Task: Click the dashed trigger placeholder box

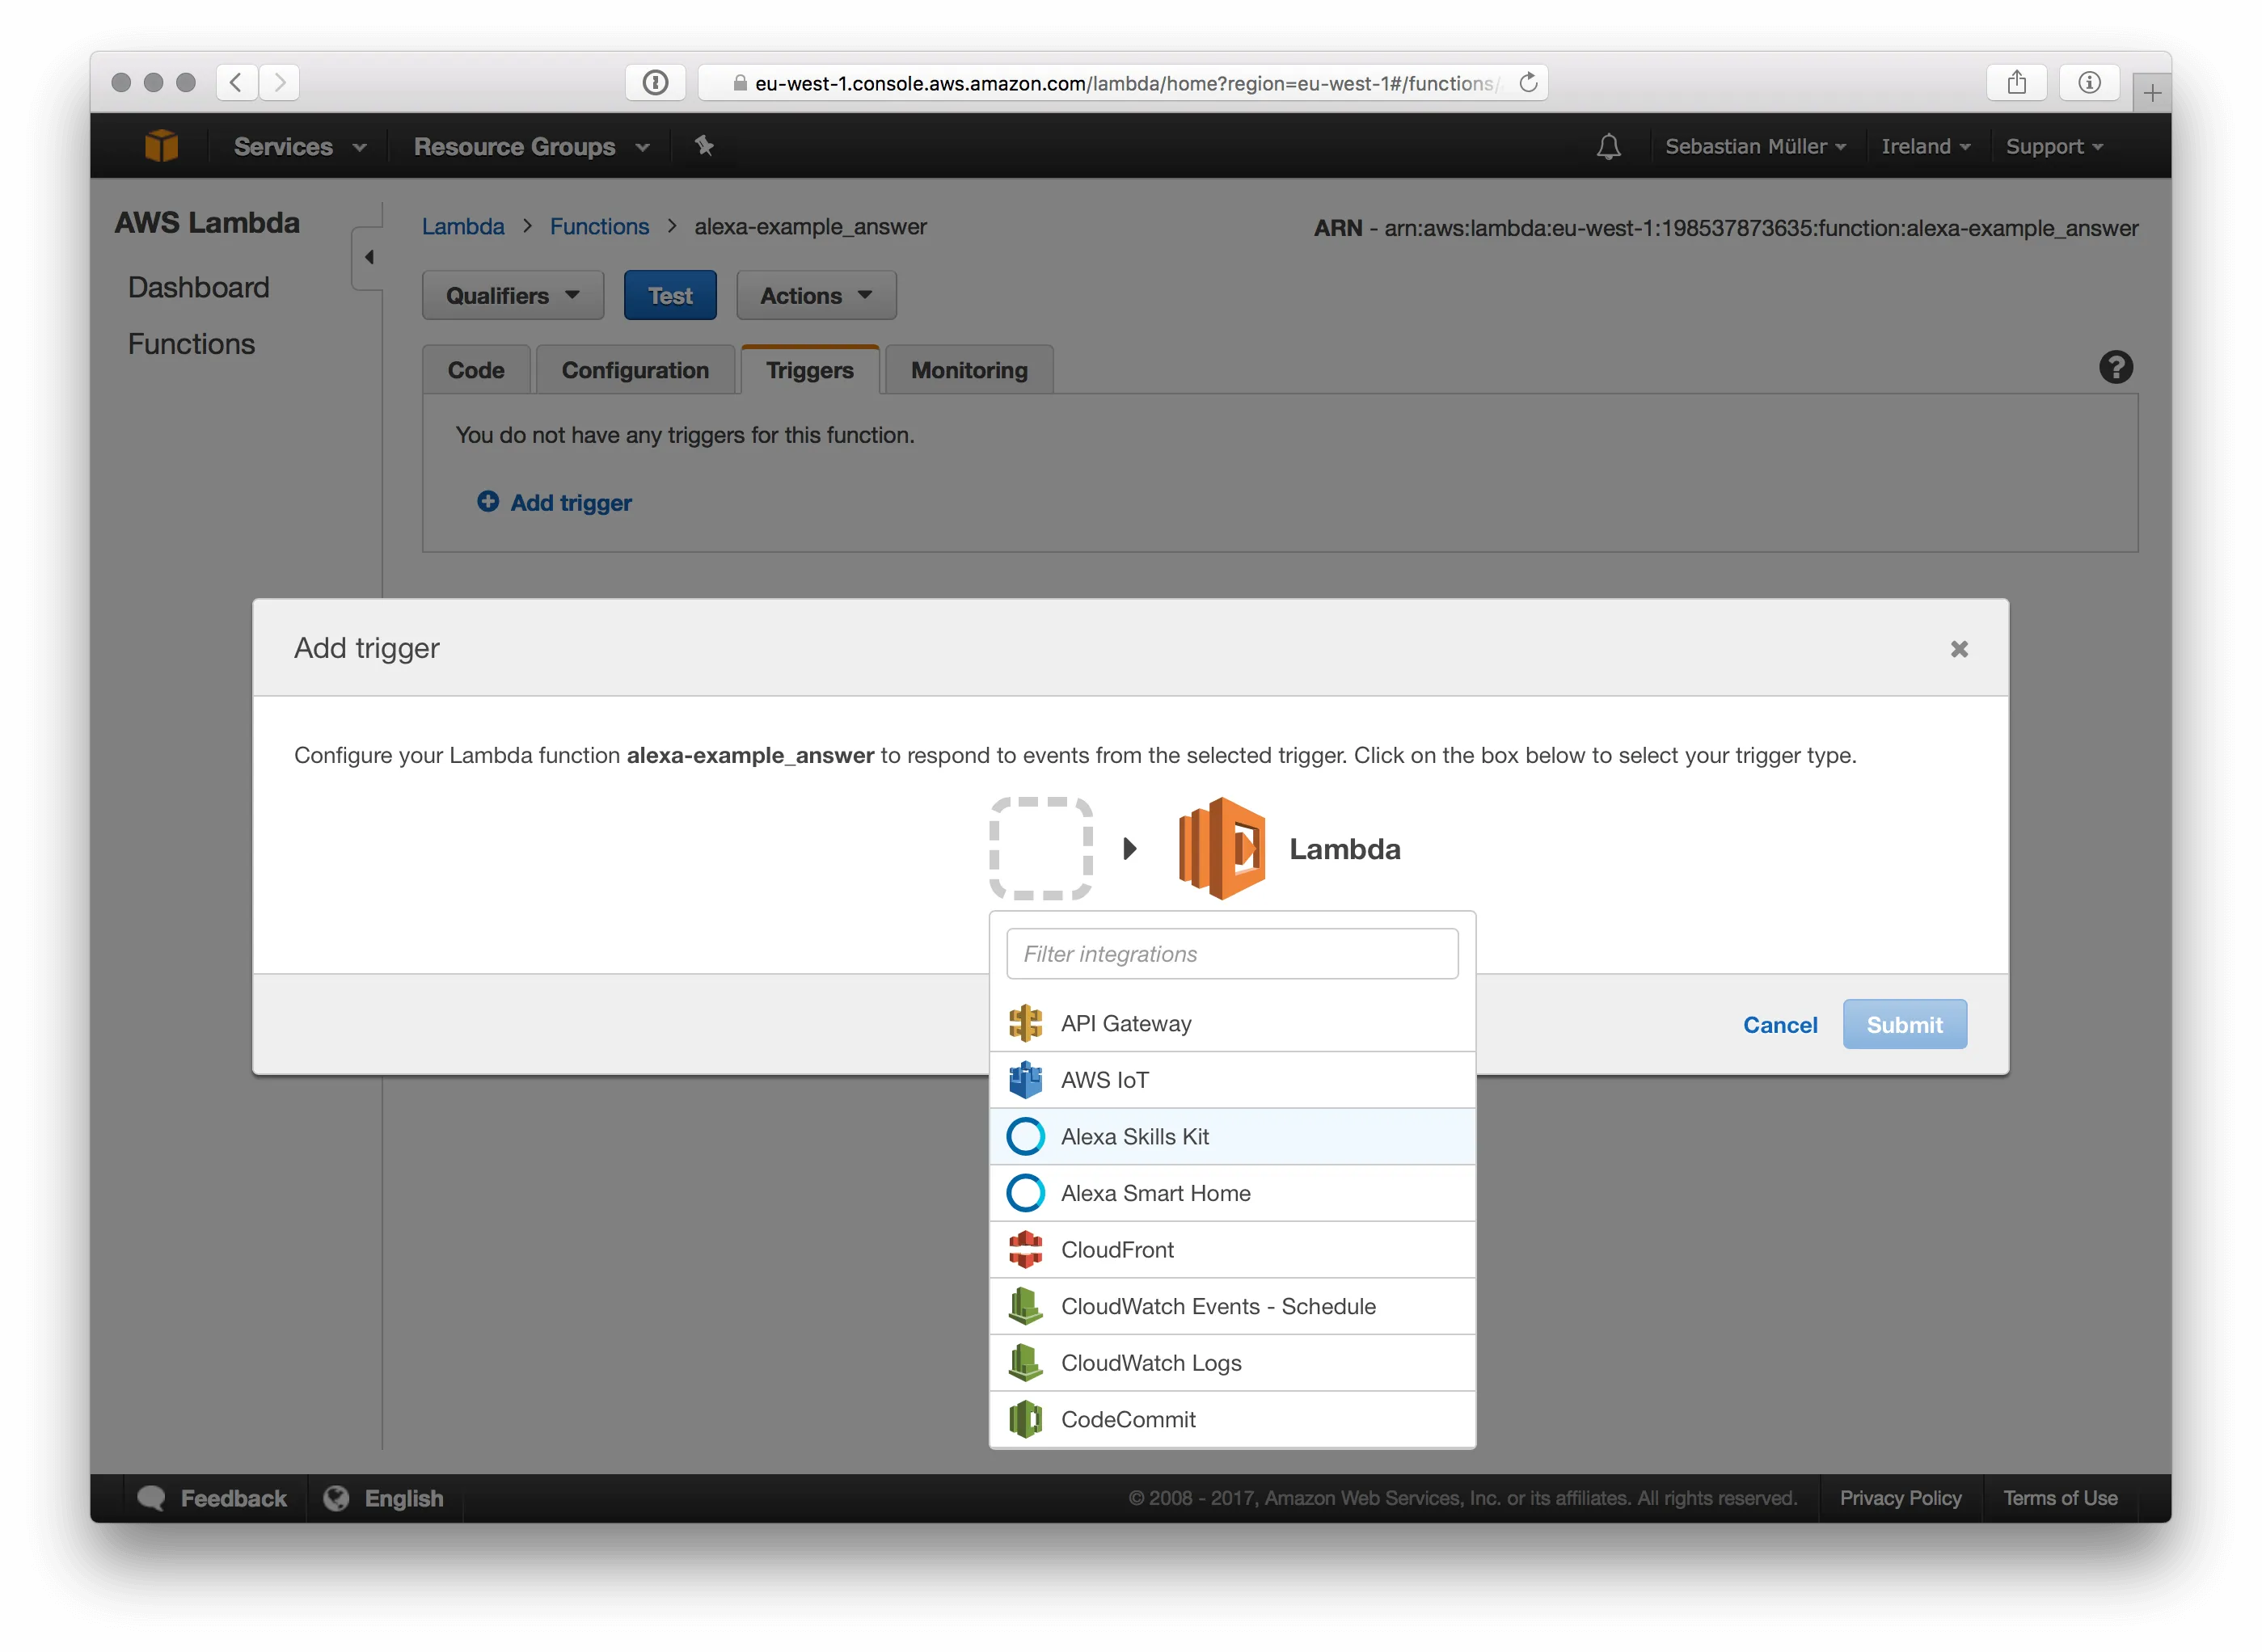Action: (x=1040, y=848)
